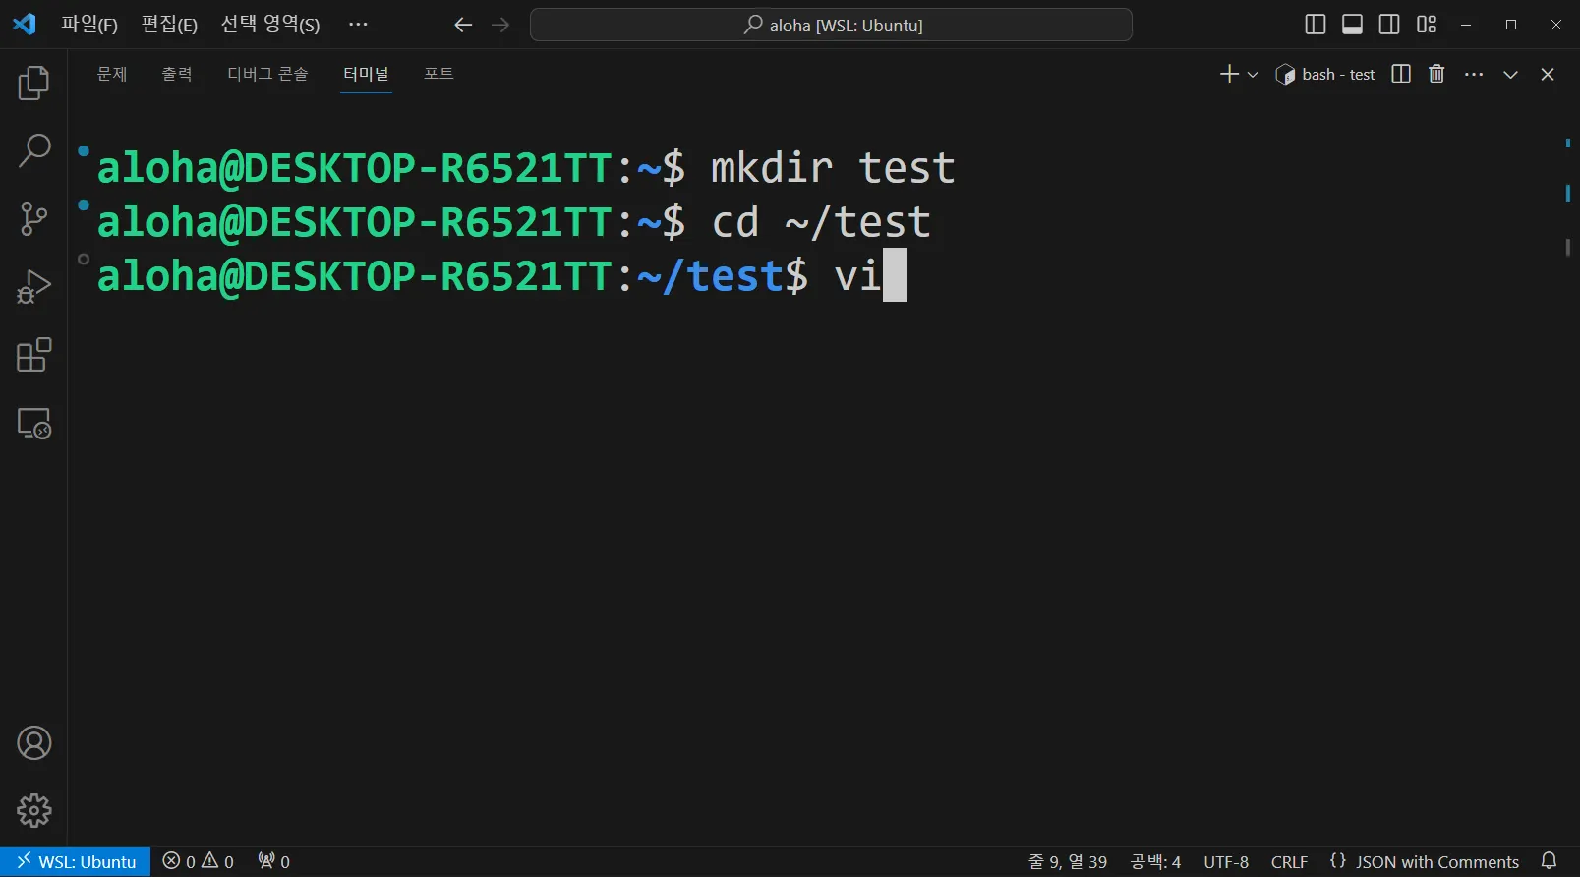
Task: Open the Accounts menu
Action: pyautogui.click(x=33, y=743)
